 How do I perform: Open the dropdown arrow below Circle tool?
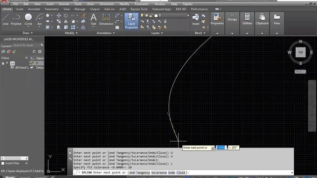pyautogui.click(x=28, y=27)
